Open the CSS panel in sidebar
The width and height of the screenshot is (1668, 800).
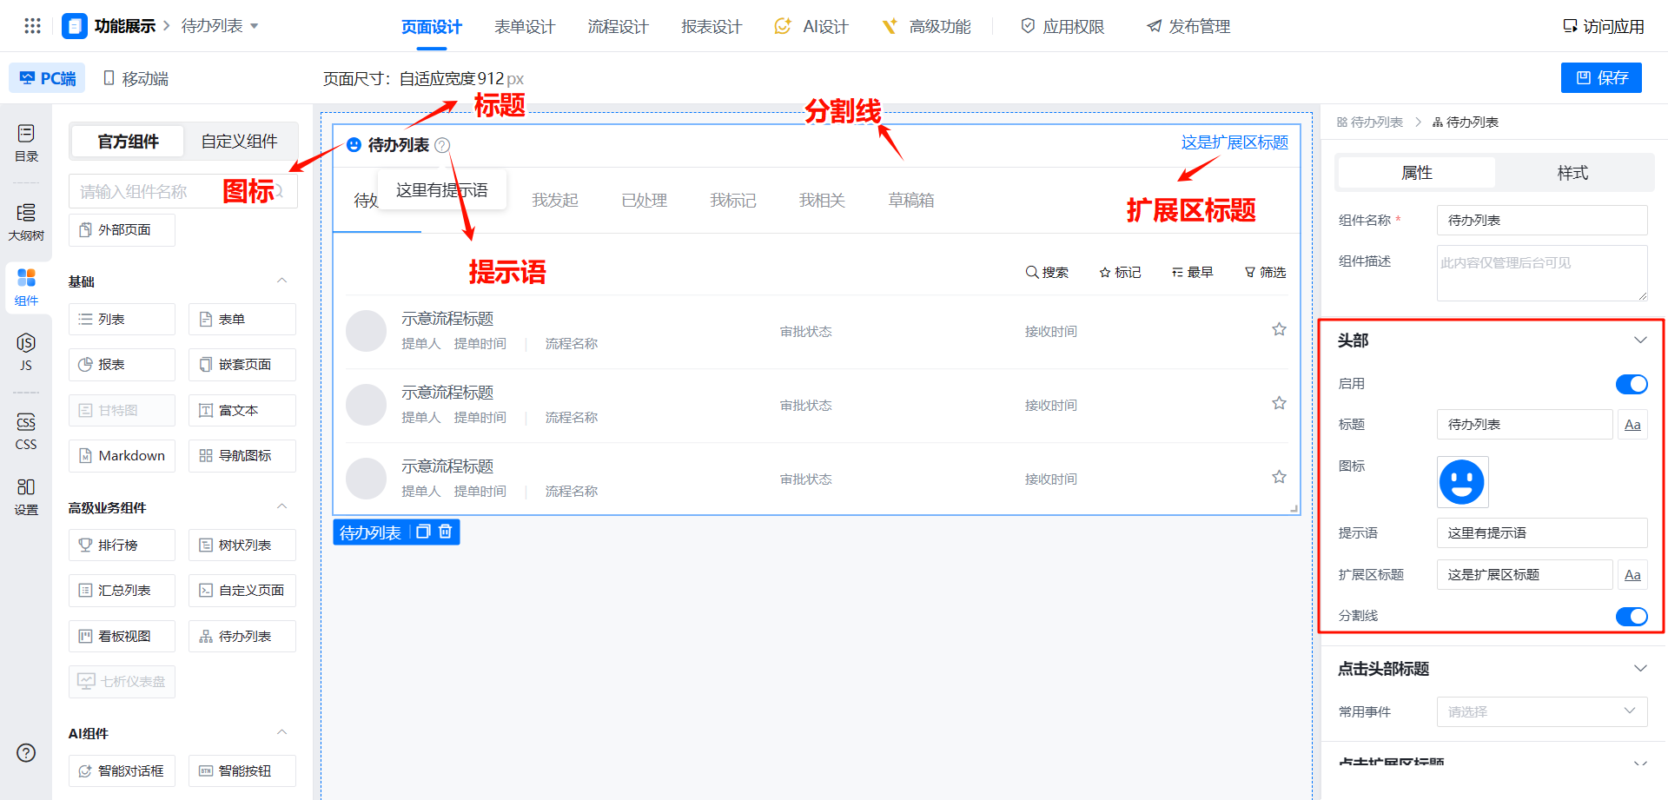(x=26, y=431)
